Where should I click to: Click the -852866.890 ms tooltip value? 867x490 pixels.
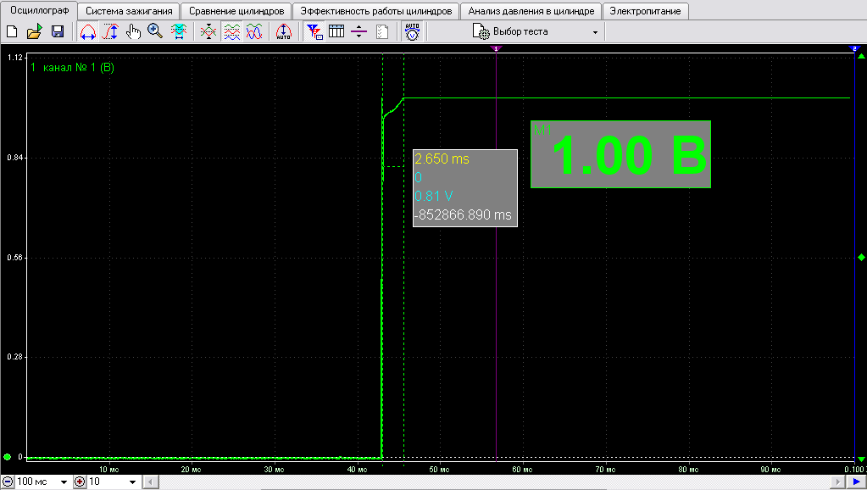click(463, 215)
